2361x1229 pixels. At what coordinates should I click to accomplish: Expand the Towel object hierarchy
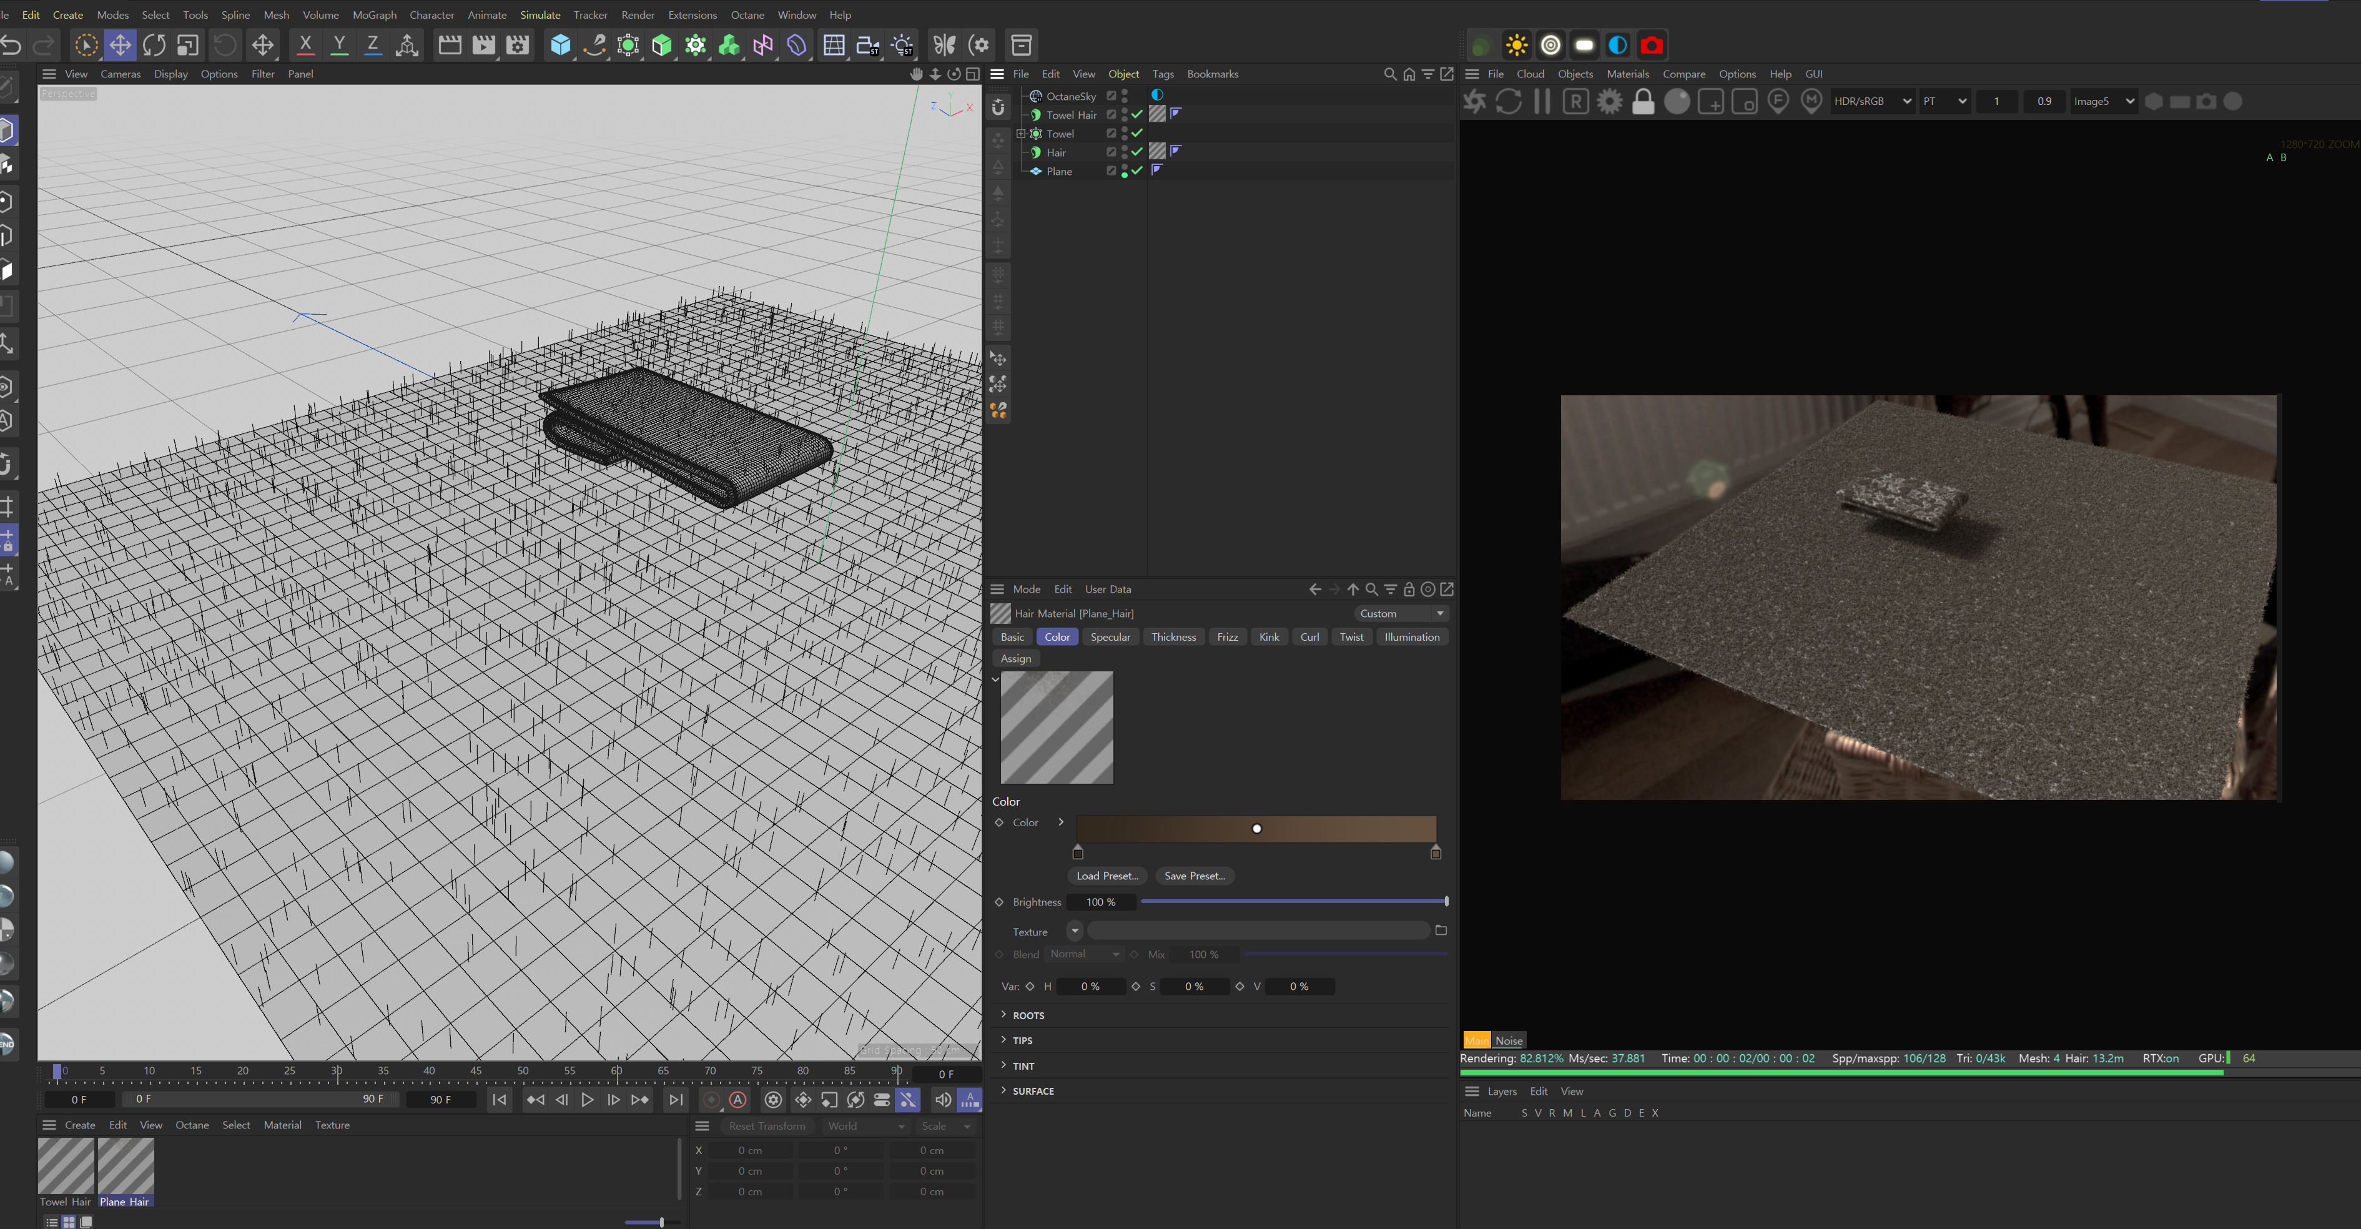click(1021, 134)
